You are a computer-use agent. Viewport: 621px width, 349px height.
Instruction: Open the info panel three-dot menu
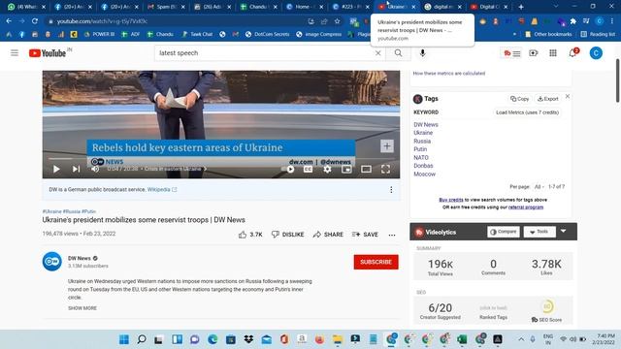click(391, 190)
